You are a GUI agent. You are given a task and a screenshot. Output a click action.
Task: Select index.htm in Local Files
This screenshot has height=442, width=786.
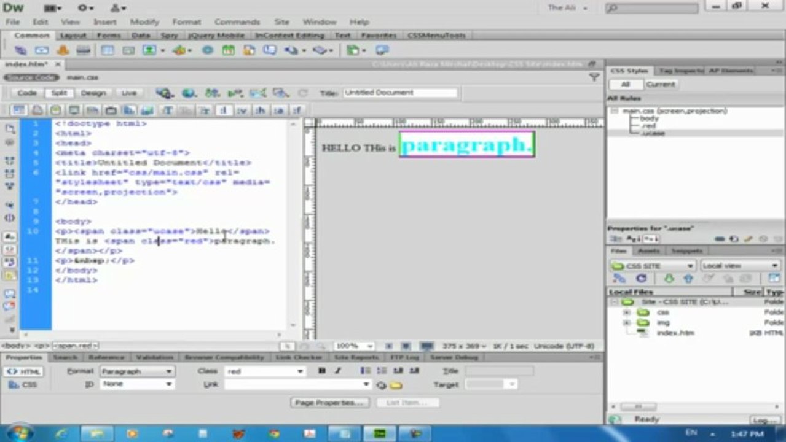[x=675, y=333]
